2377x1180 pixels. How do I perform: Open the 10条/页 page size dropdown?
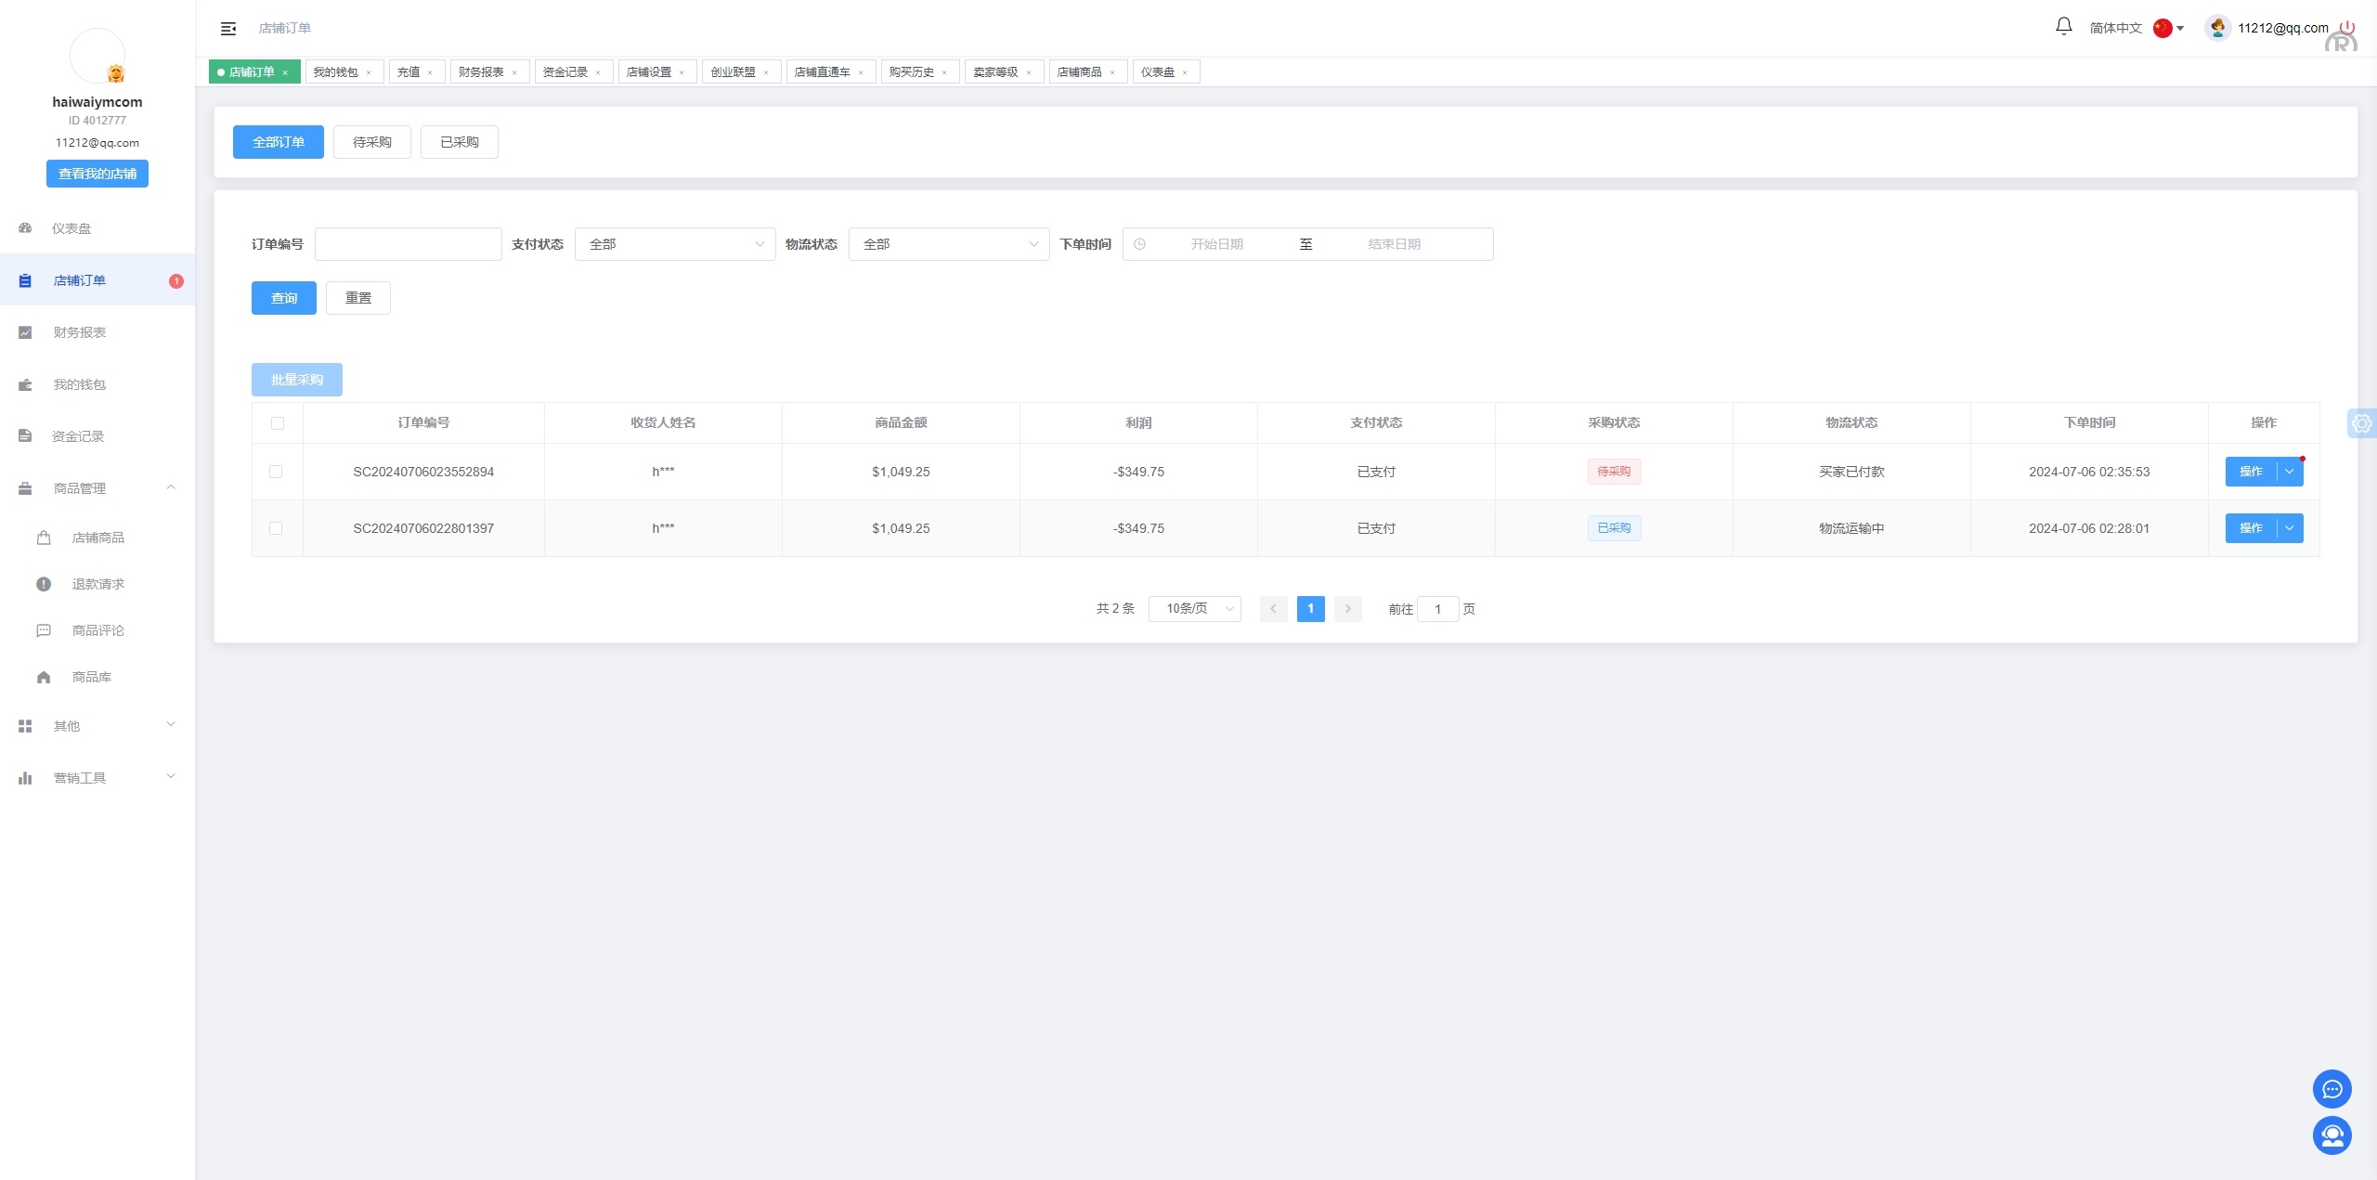coord(1195,609)
